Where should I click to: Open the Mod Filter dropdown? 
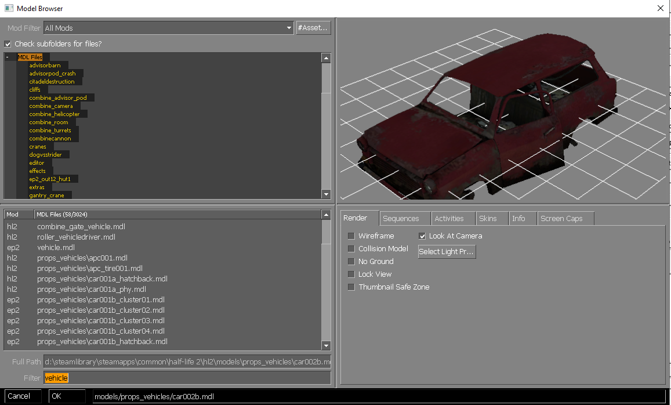pyautogui.click(x=168, y=28)
